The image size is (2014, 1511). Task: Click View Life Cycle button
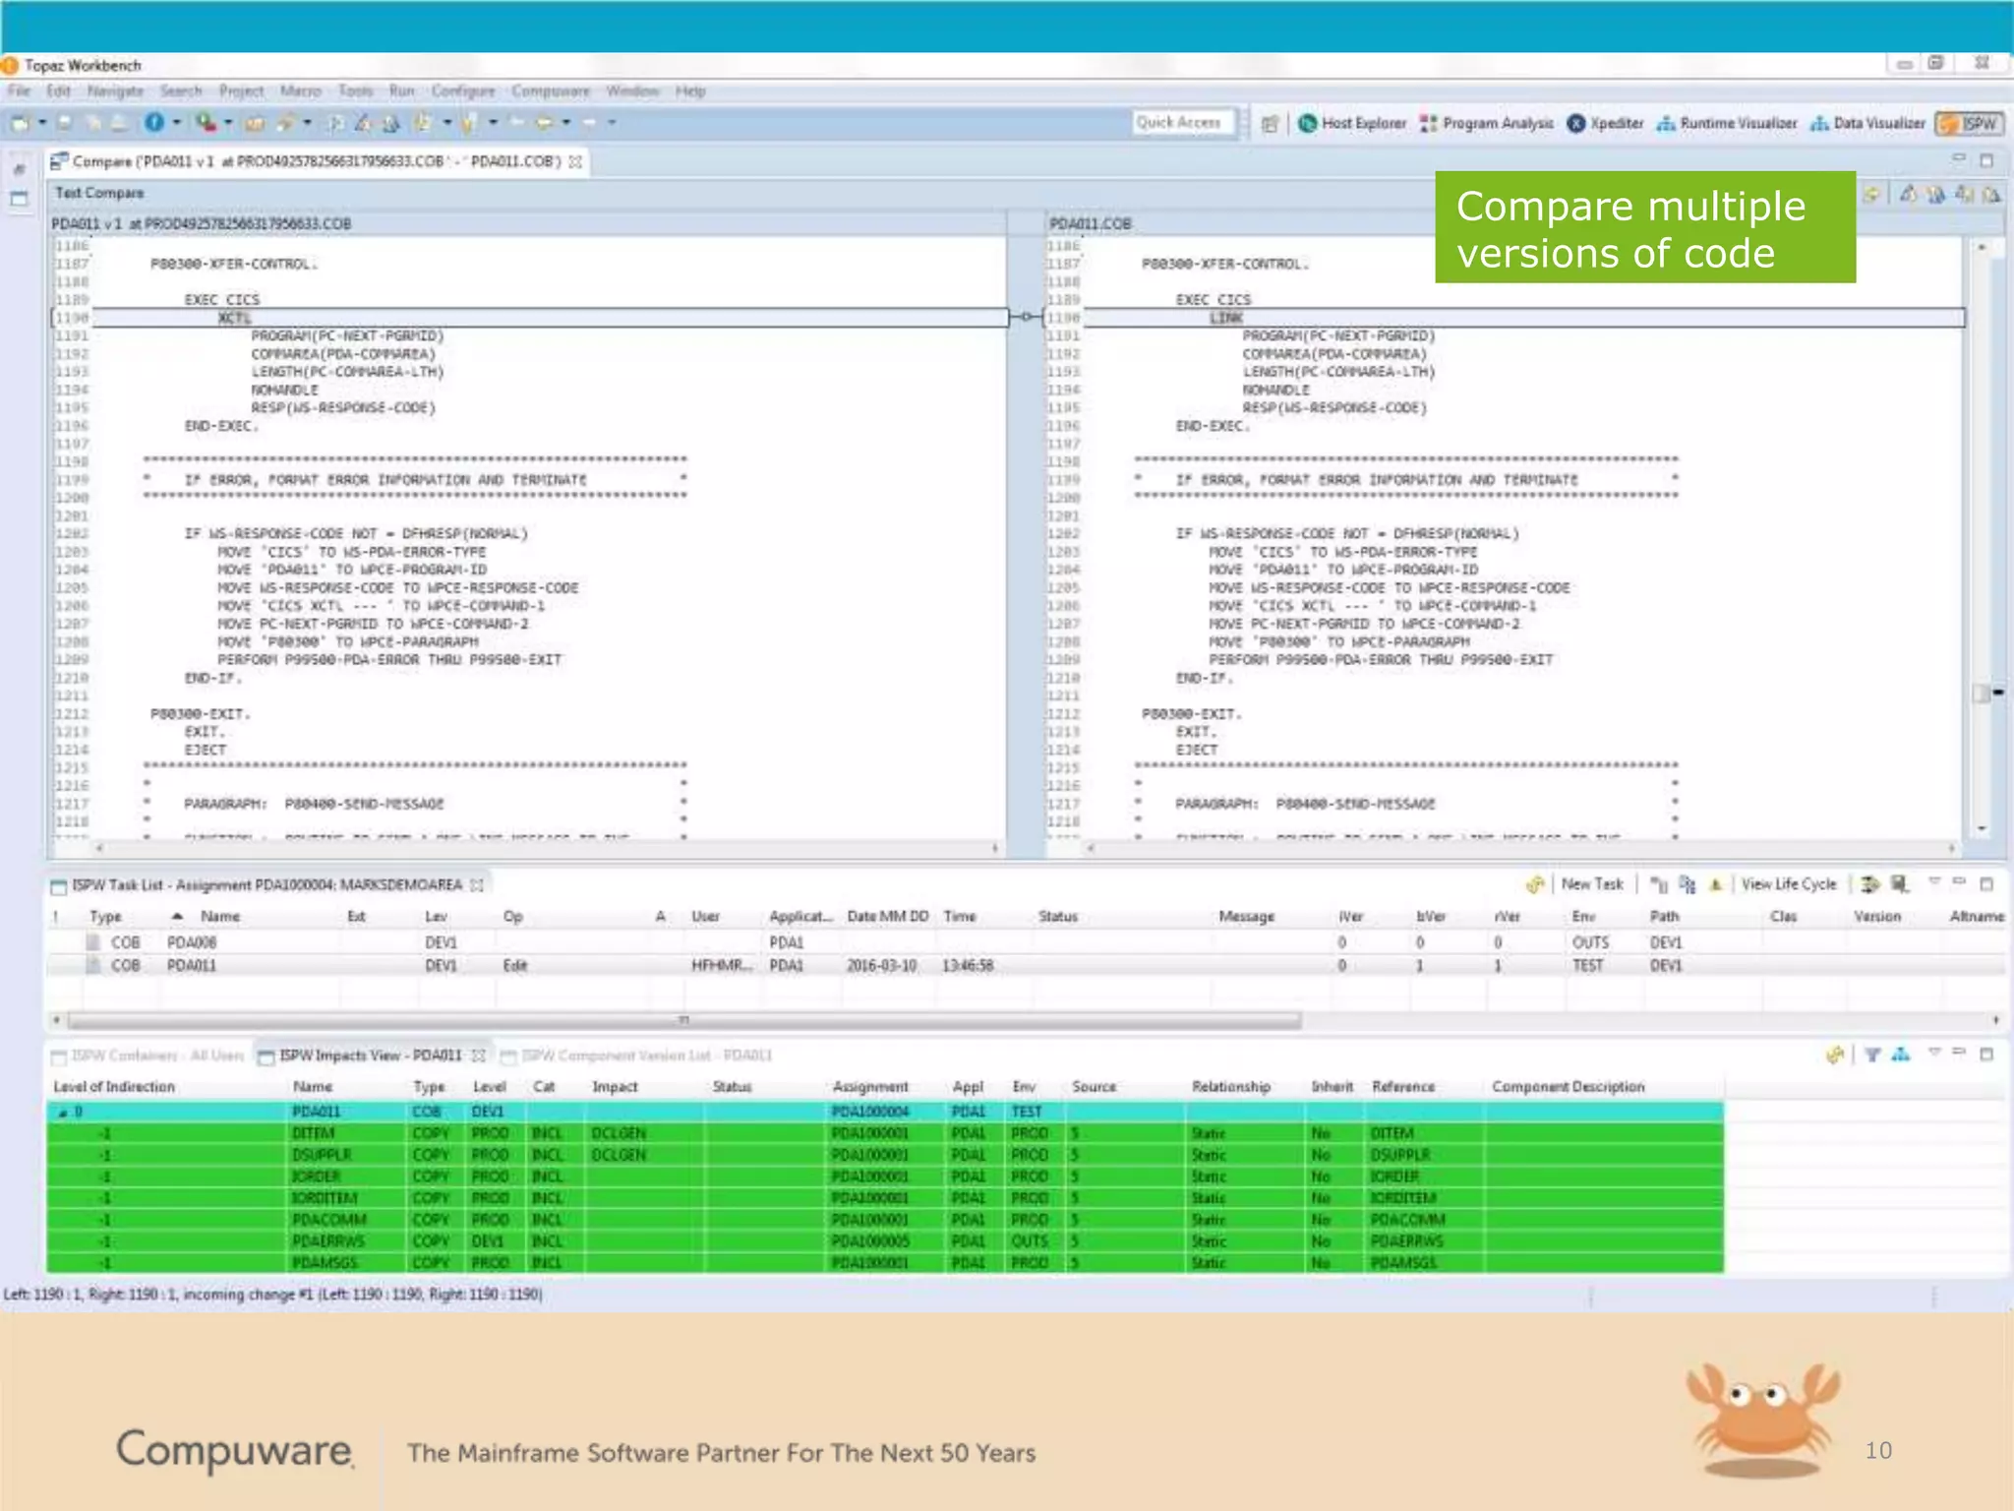click(1789, 884)
